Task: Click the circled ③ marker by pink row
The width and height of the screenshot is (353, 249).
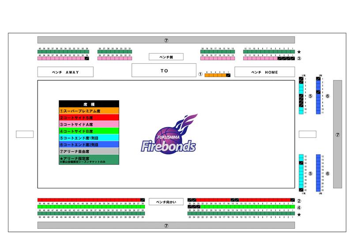Action: click(299, 59)
